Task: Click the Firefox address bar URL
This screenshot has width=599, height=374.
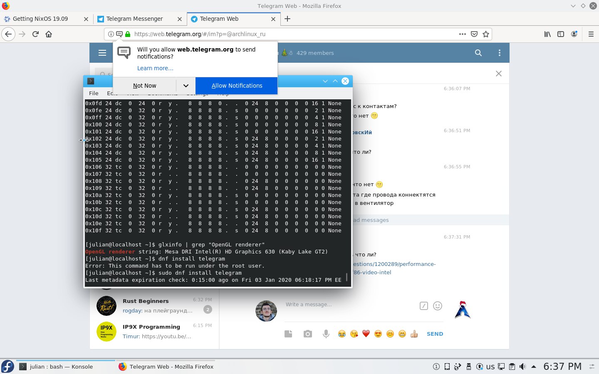Action: tap(200, 34)
